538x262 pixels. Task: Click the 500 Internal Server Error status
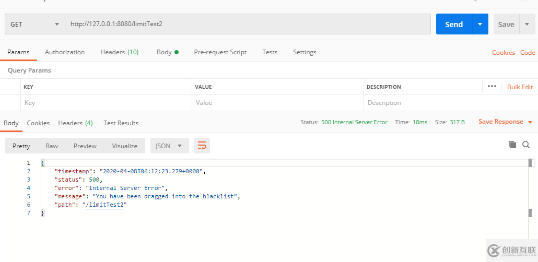pos(354,122)
